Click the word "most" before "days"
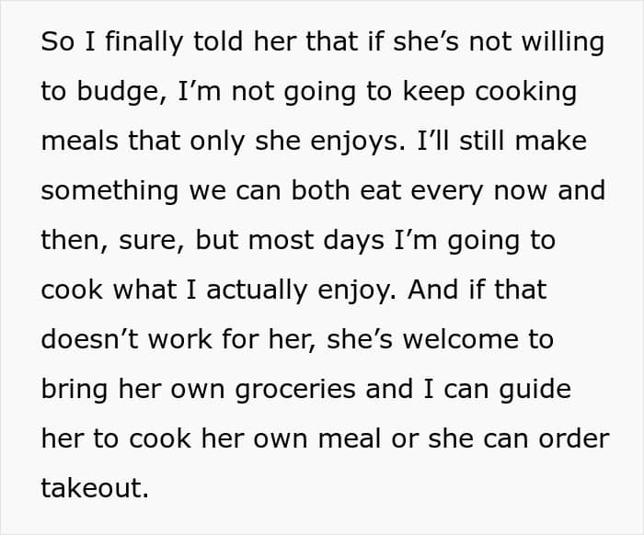 [282, 240]
